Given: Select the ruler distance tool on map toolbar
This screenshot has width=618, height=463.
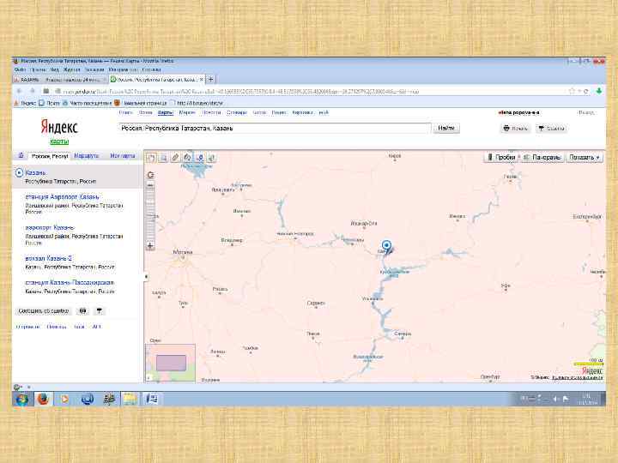Looking at the screenshot, I should click(x=175, y=158).
